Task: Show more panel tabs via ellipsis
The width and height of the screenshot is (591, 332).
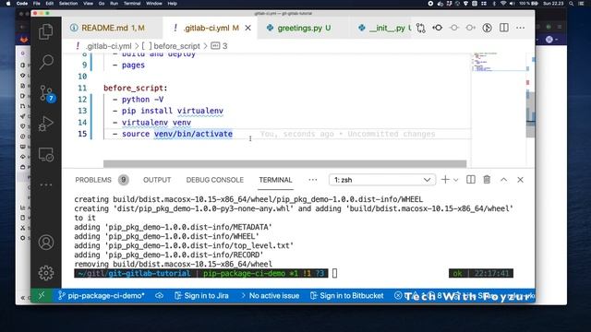Action: [x=313, y=180]
